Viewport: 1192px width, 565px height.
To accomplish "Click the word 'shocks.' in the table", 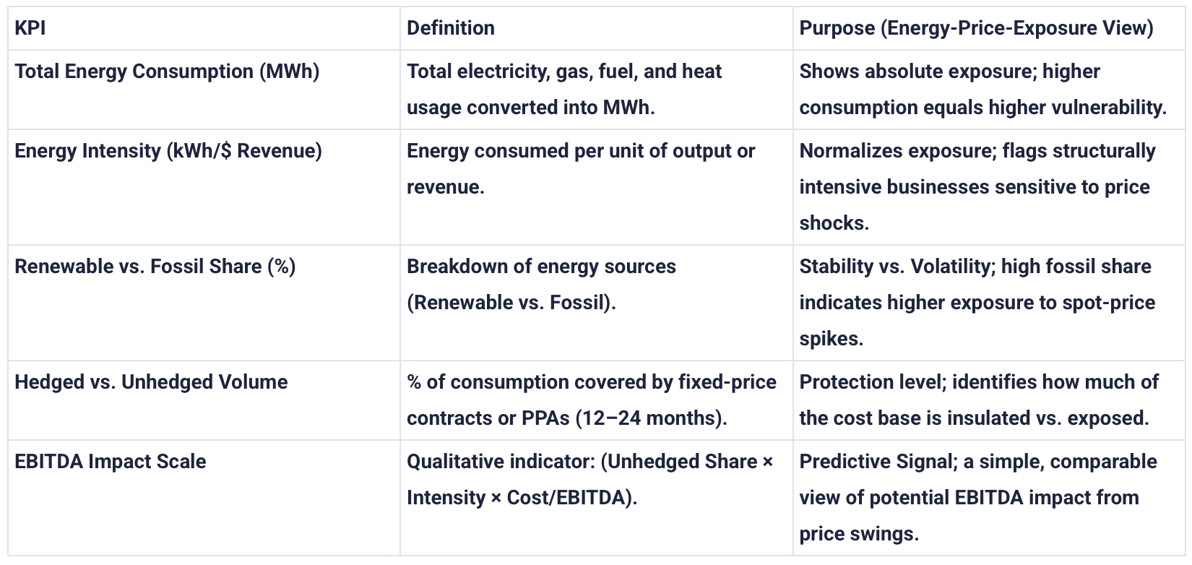I will 834,223.
